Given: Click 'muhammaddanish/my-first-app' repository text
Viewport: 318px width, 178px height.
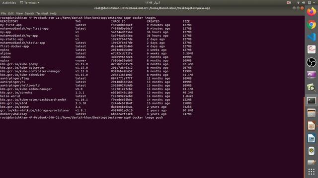Looking at the screenshot, I should tap(24, 29).
